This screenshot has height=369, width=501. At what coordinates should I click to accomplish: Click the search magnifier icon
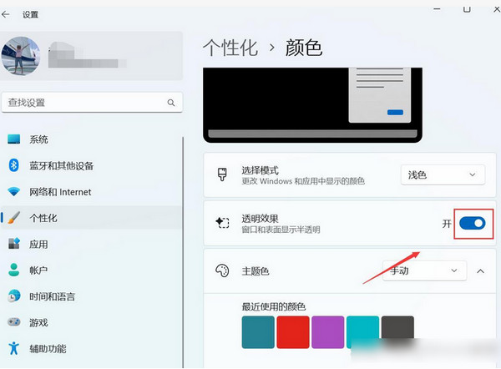(x=171, y=103)
